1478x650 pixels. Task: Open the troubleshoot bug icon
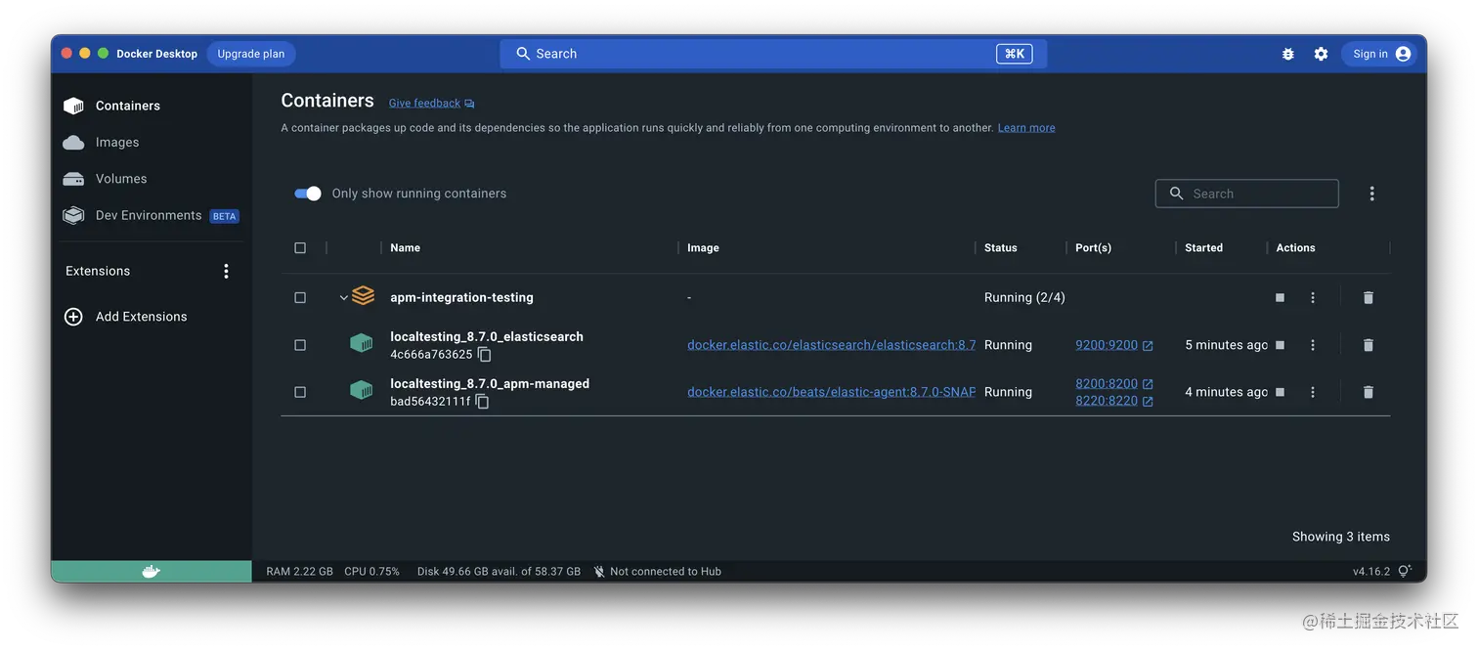pyautogui.click(x=1288, y=55)
